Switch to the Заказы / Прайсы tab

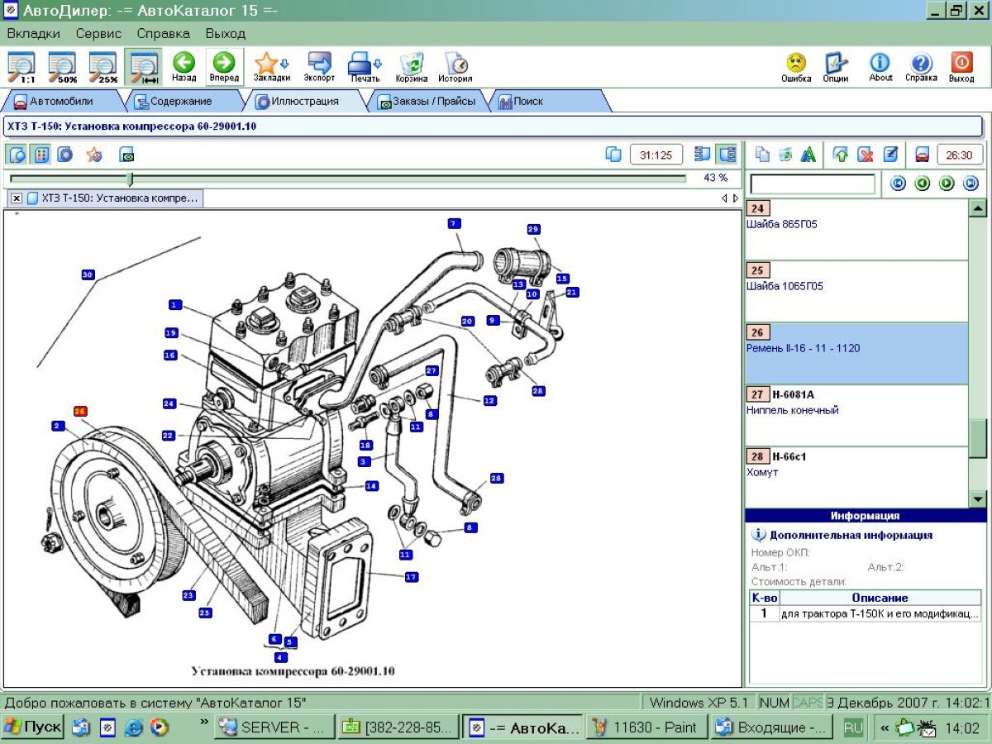427,102
